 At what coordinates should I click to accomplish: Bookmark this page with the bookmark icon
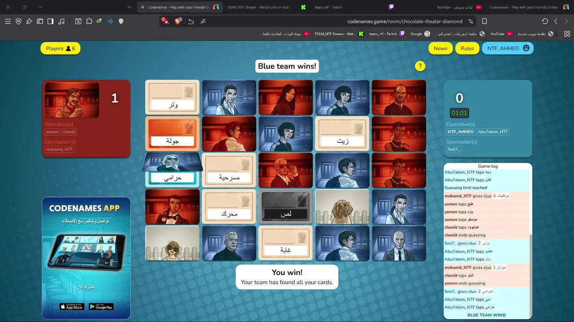point(485,21)
